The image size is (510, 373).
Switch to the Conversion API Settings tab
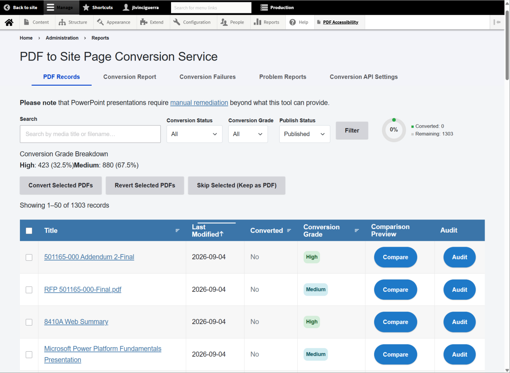coord(364,77)
